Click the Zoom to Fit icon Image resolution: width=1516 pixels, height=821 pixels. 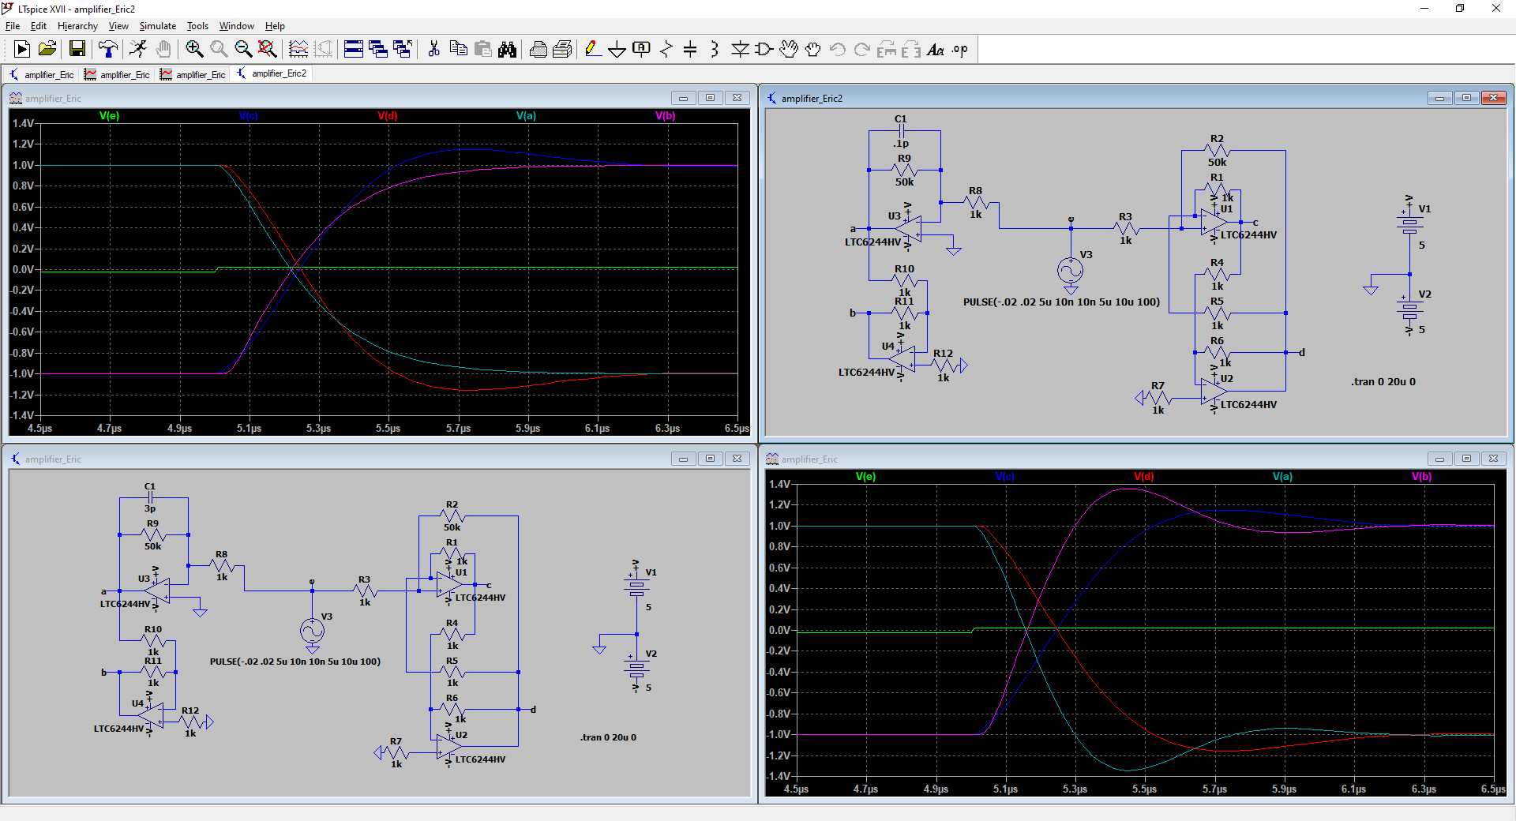tap(267, 50)
